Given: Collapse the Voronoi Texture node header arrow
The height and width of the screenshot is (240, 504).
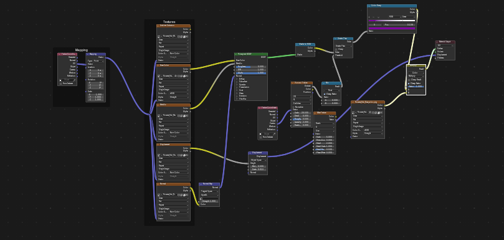Looking at the screenshot, I should [293, 83].
